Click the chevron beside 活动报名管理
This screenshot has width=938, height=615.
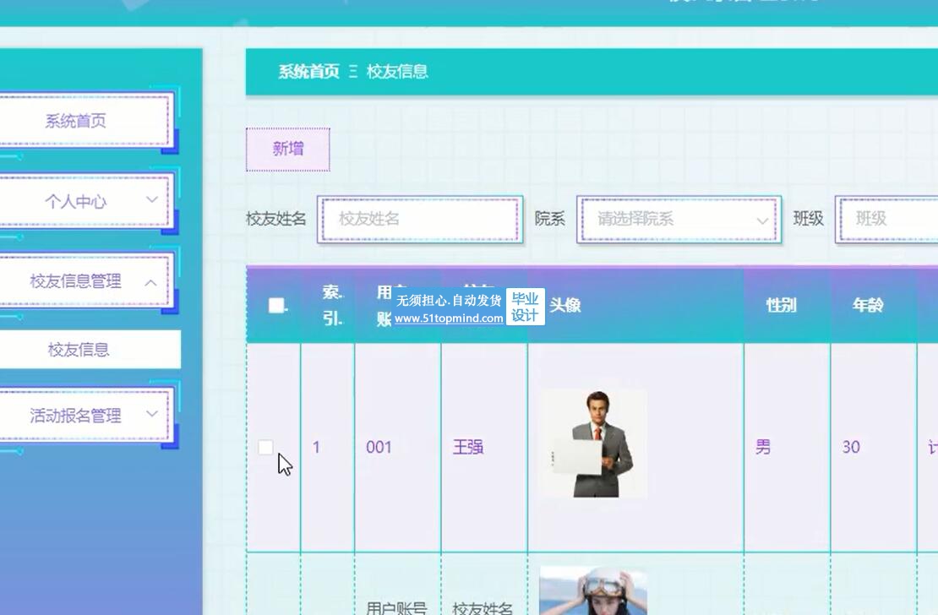(152, 413)
